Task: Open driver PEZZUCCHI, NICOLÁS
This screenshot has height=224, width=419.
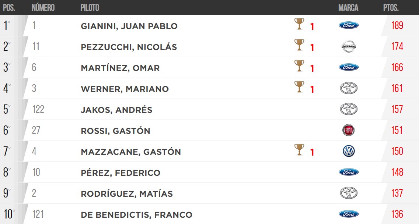Action: [129, 47]
